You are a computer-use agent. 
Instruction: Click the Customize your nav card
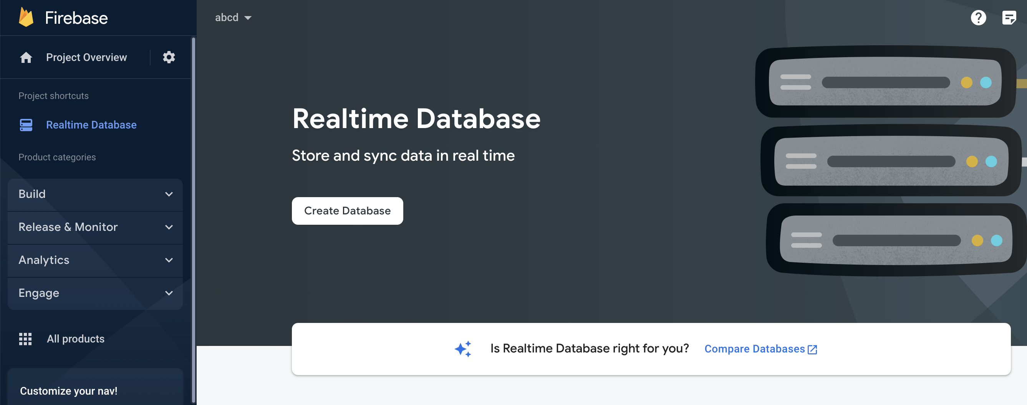(95, 387)
